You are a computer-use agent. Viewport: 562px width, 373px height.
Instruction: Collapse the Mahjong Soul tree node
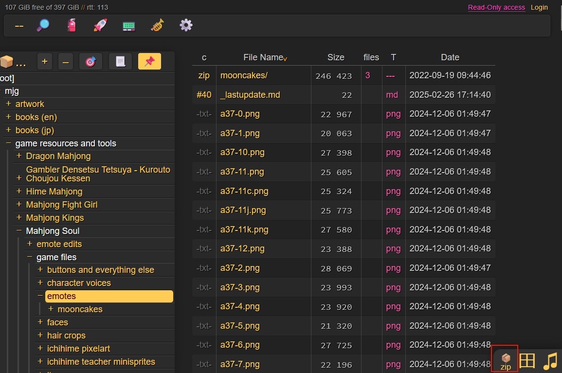19,231
